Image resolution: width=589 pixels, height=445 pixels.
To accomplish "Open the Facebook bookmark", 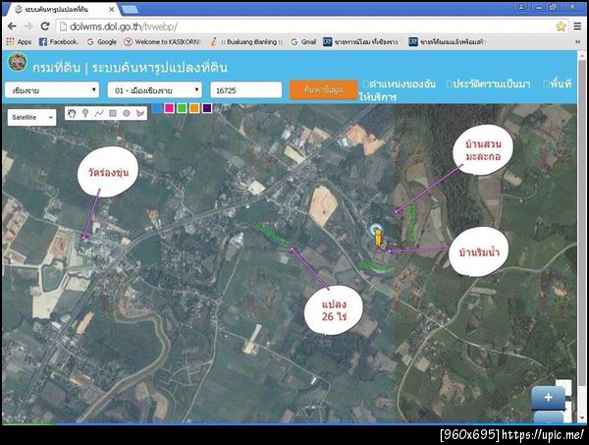I will (59, 41).
